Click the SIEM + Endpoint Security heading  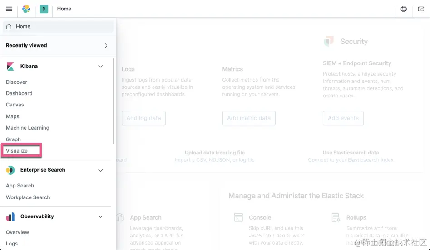(357, 63)
